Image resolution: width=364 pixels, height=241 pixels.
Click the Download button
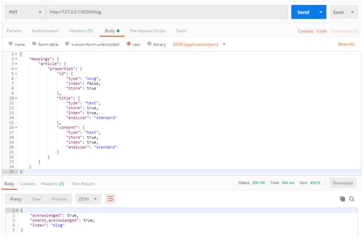[342, 183]
